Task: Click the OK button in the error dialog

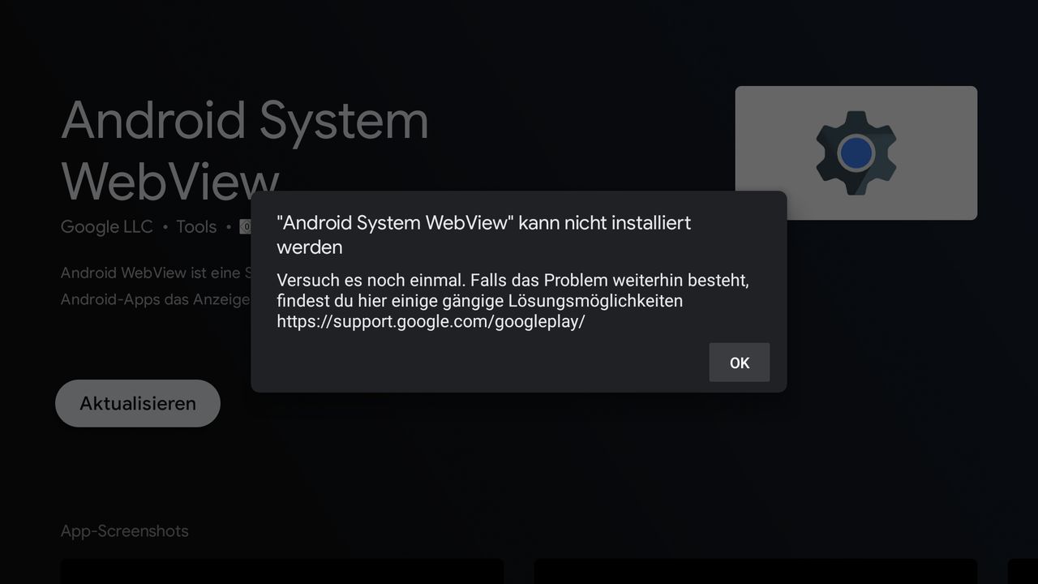Action: click(x=739, y=363)
